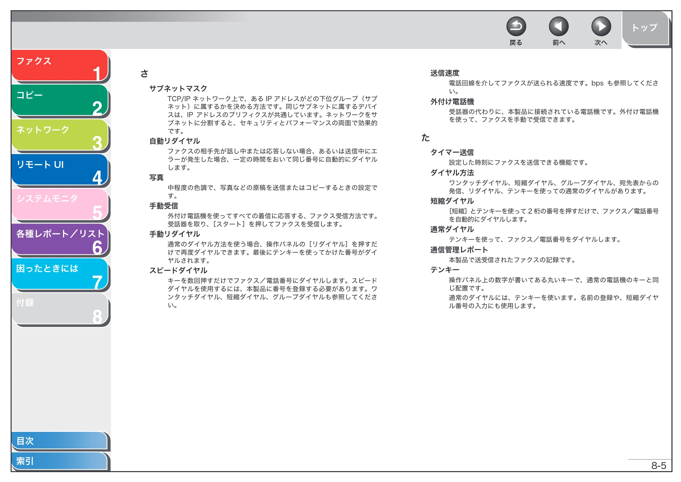The image size is (681, 482).
Task: Select the タイマー送信 glossary heading
Action: pos(452,152)
